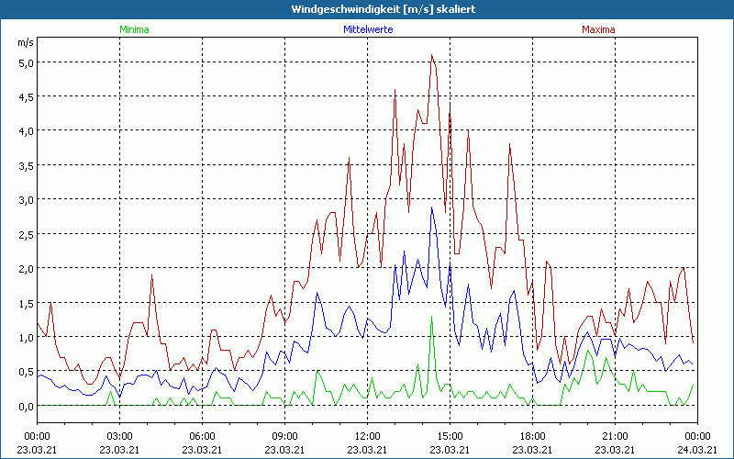Click the chart title Windgeschwindigkeit [m/s] skaliert
Image resolution: width=734 pixels, height=459 pixels.
tap(383, 9)
